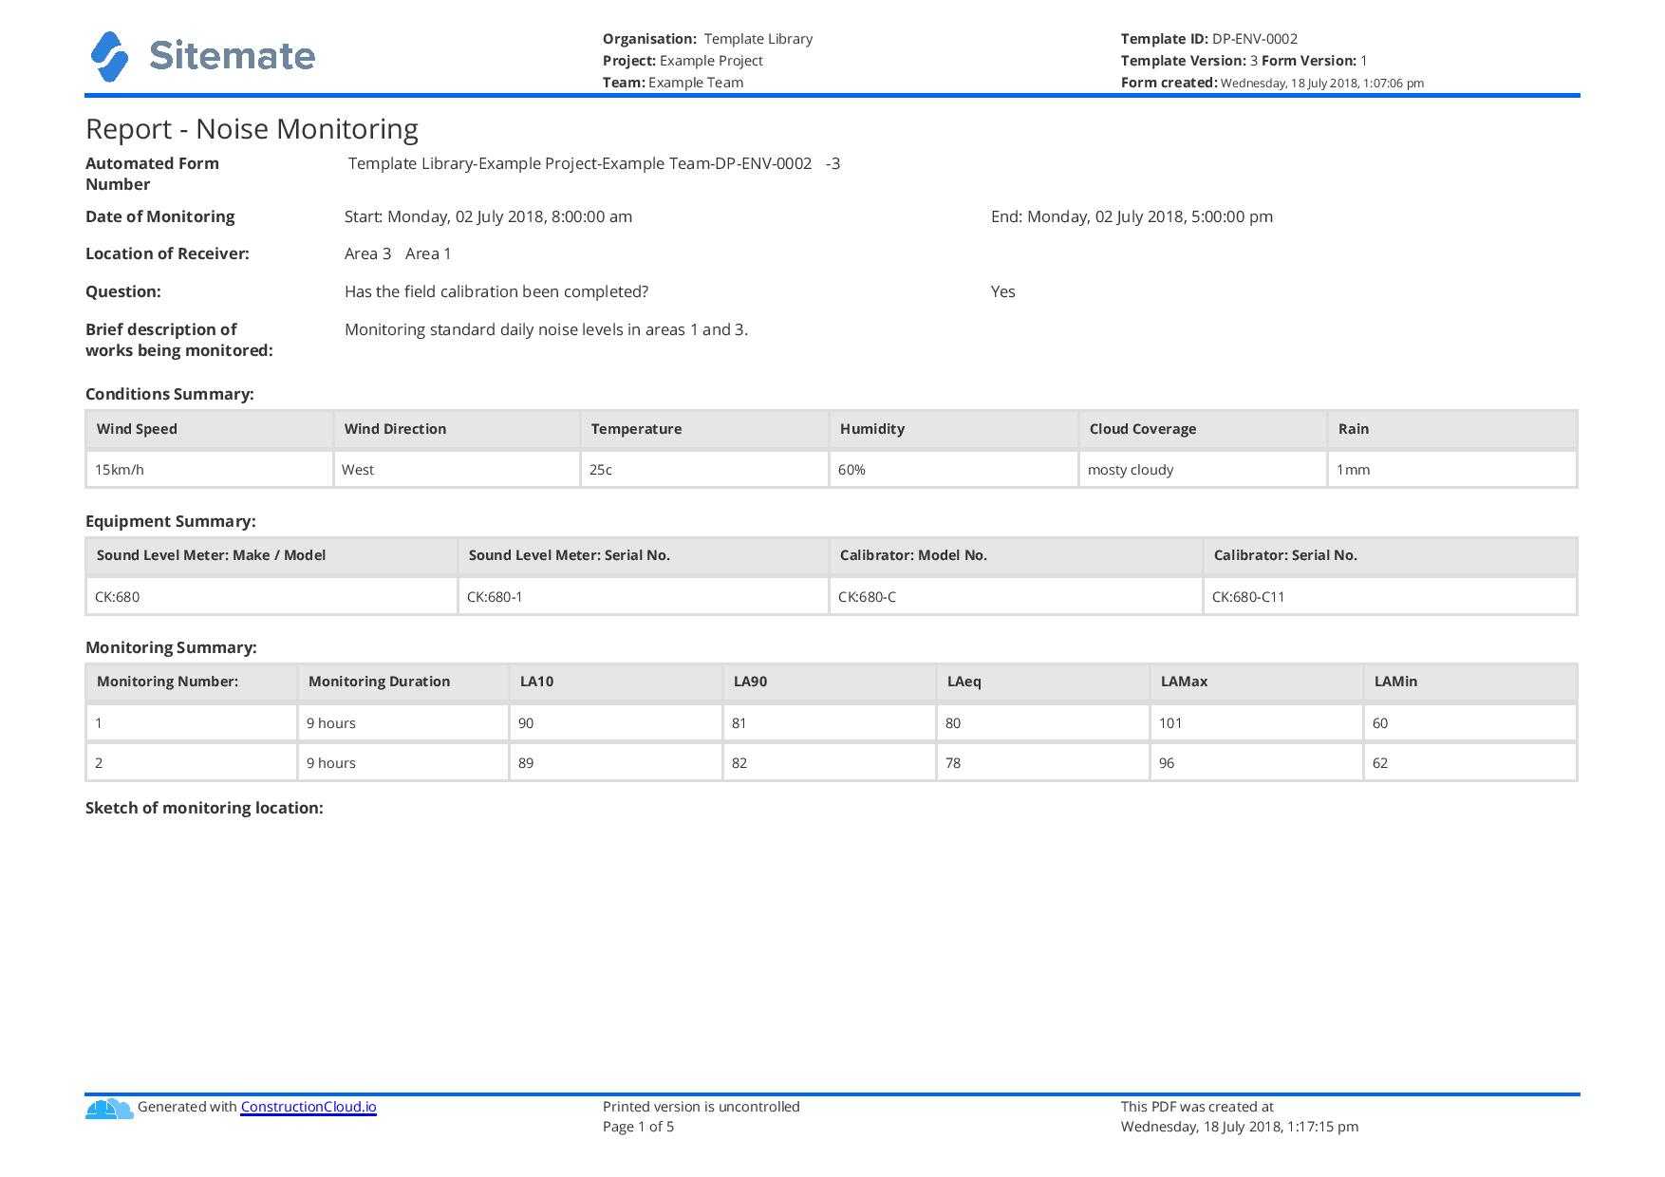Select the Wind Speed column header
Screen dimensions: 1665x1177
click(x=137, y=429)
